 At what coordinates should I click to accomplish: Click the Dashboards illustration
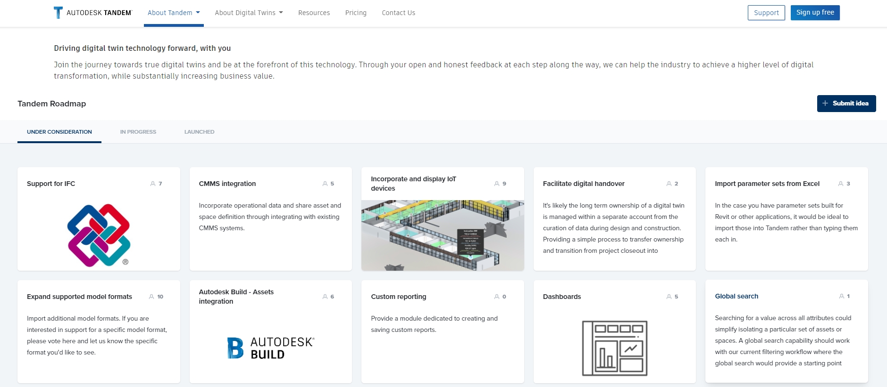[615, 348]
